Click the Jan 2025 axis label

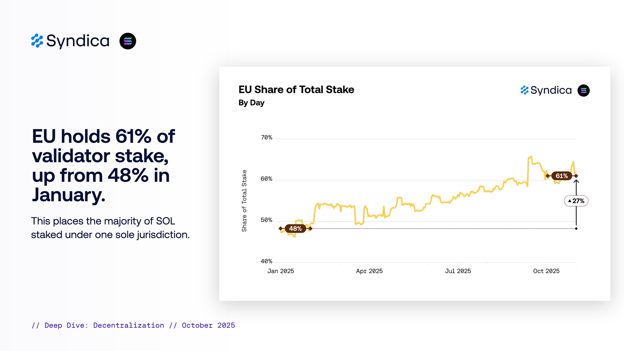point(280,271)
